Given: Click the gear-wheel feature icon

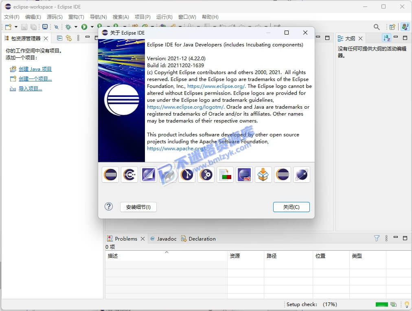Looking at the screenshot, I should [206, 175].
